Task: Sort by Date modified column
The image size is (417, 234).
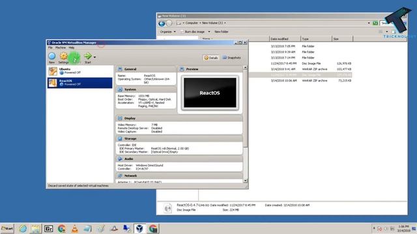Action: (x=285, y=39)
